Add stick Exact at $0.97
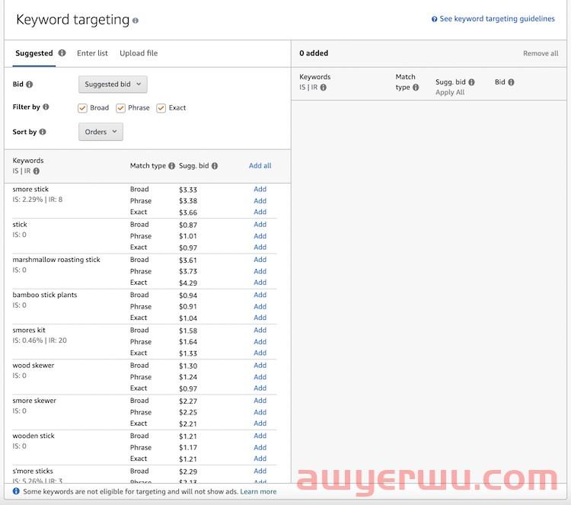Image resolution: width=571 pixels, height=505 pixels. (260, 247)
